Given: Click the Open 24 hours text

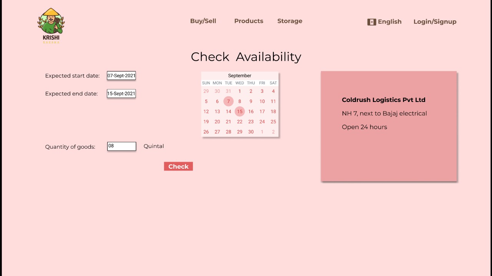Looking at the screenshot, I should point(364,127).
